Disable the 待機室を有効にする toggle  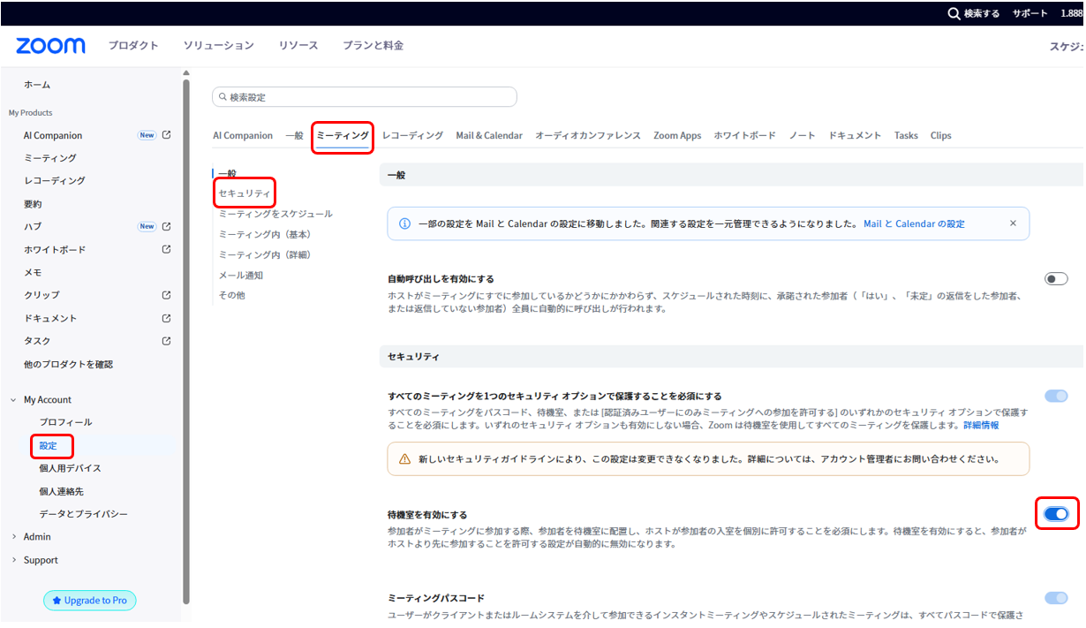tap(1056, 513)
